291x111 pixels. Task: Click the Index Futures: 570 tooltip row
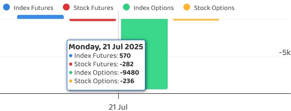click(x=100, y=56)
